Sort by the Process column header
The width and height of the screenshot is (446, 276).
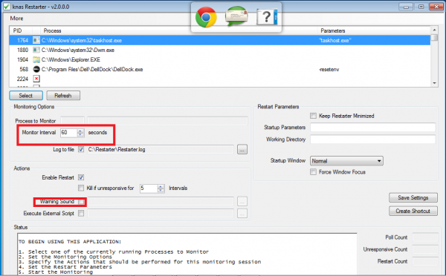click(52, 30)
